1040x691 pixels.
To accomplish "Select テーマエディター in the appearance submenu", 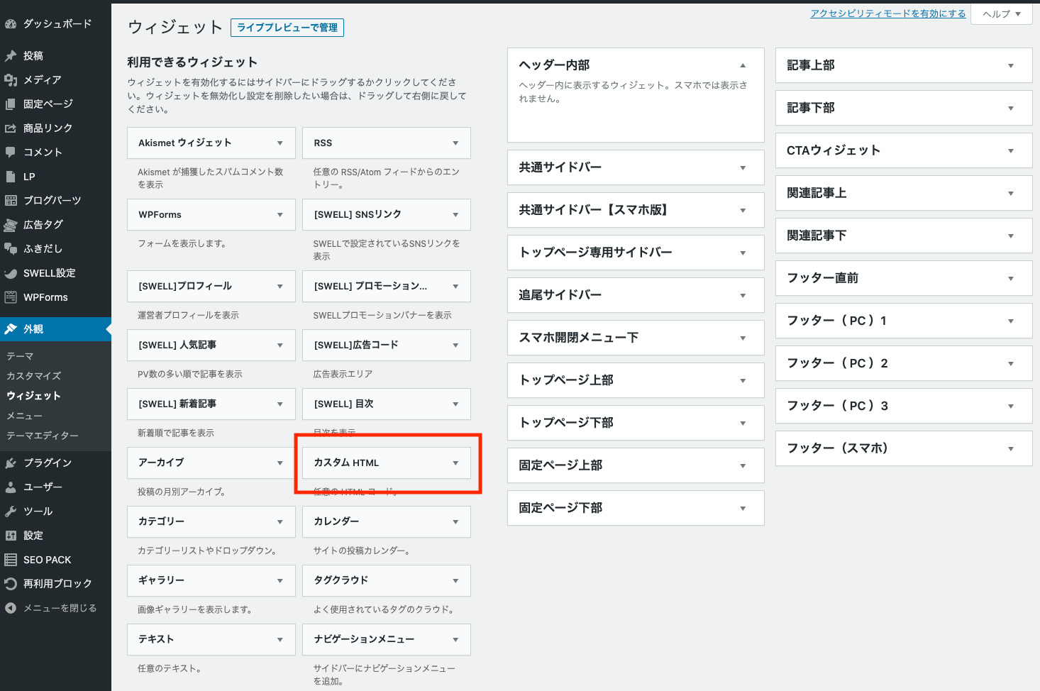I will coord(43,436).
